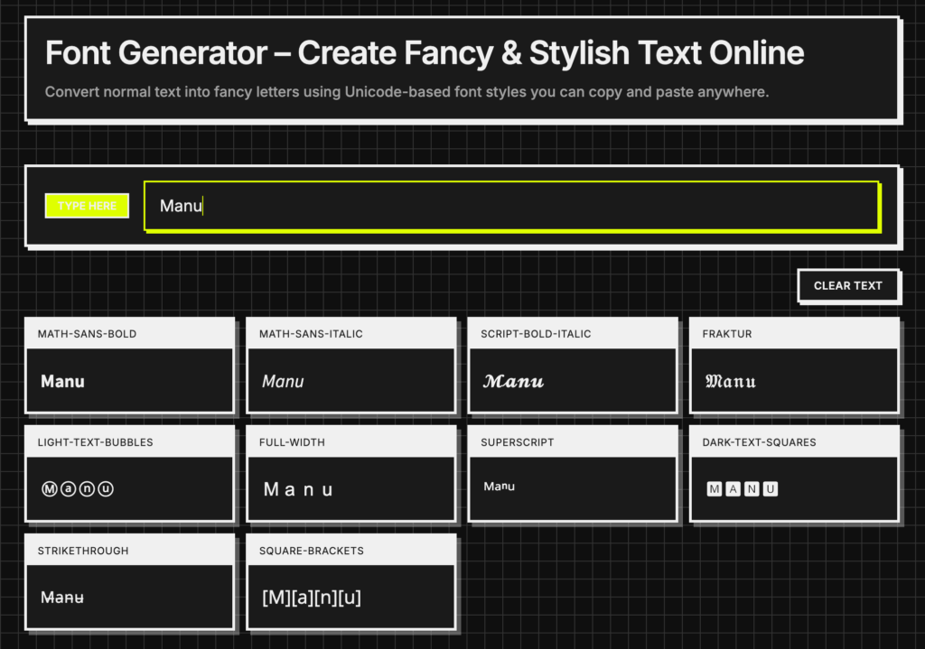Click the Strikethrough Manu result
Image resolution: width=925 pixels, height=649 pixels.
[x=62, y=597]
